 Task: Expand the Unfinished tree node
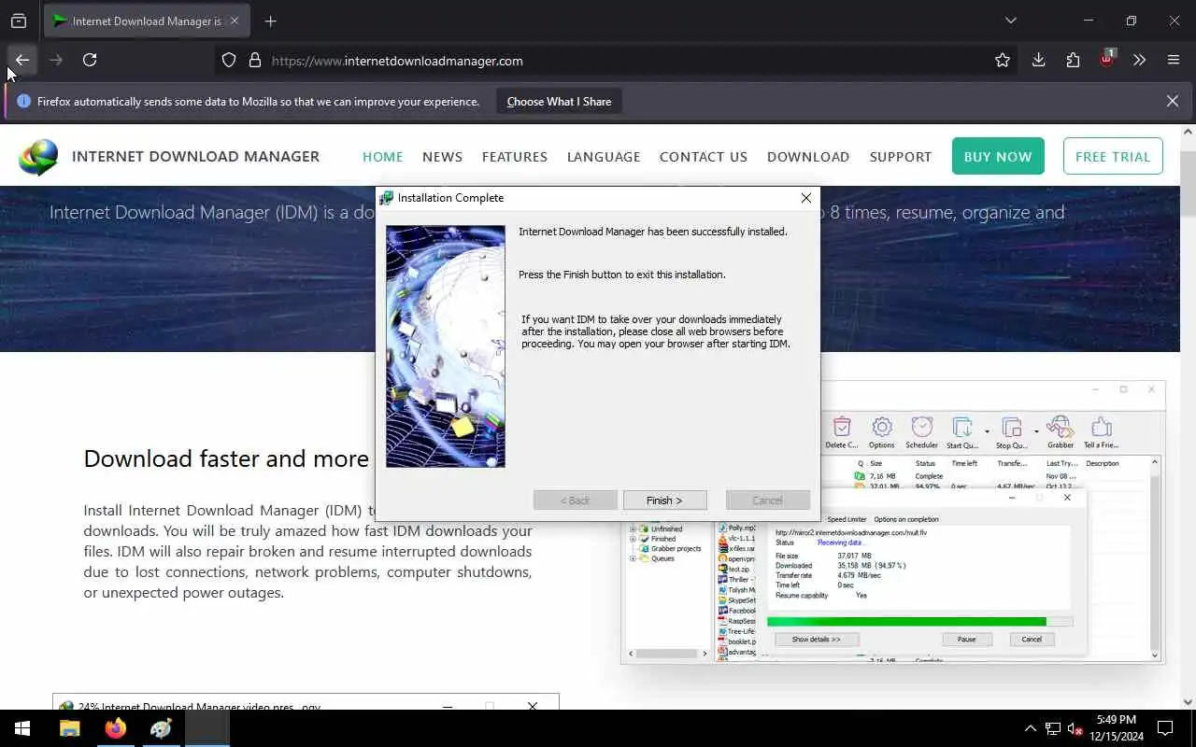(633, 529)
